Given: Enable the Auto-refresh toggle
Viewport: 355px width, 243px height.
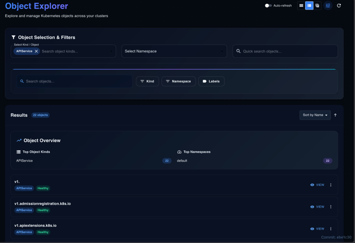Looking at the screenshot, I should [x=268, y=6].
